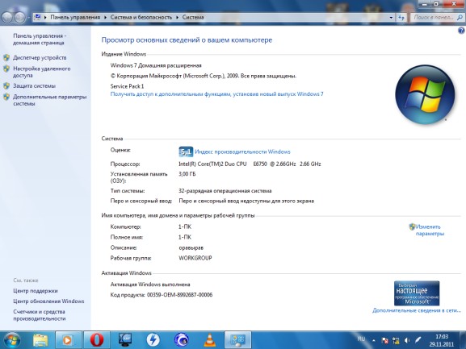Open Центр обновления Windows link
This screenshot has height=349, width=466.
tap(48, 301)
